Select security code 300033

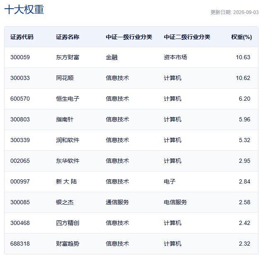click(20, 78)
